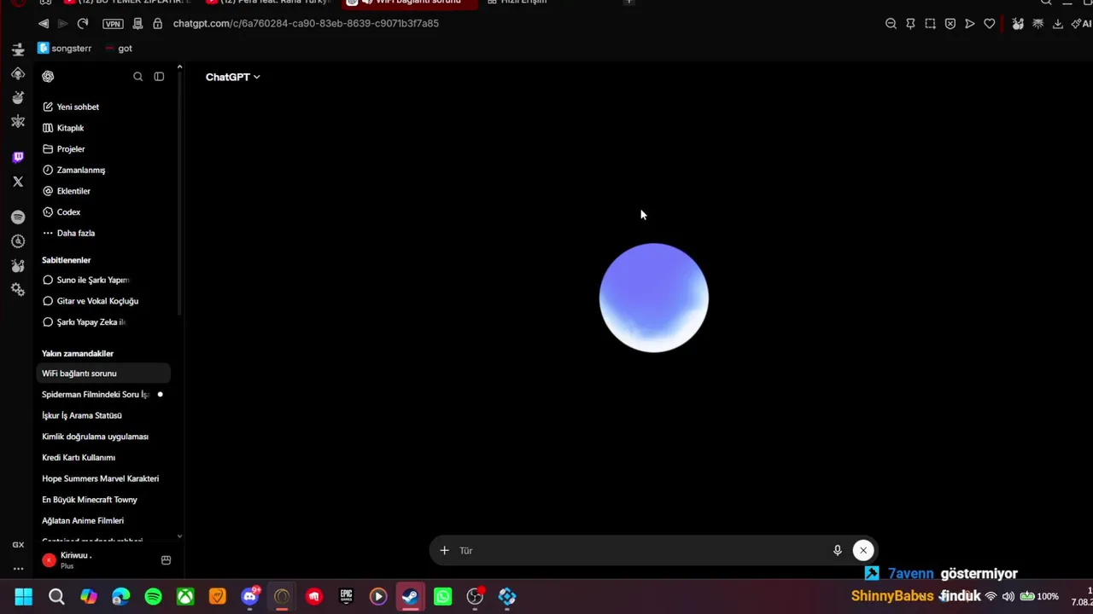Open the Kimlik doğrulama uygulaması chat
Image resolution: width=1093 pixels, height=614 pixels.
click(x=95, y=437)
